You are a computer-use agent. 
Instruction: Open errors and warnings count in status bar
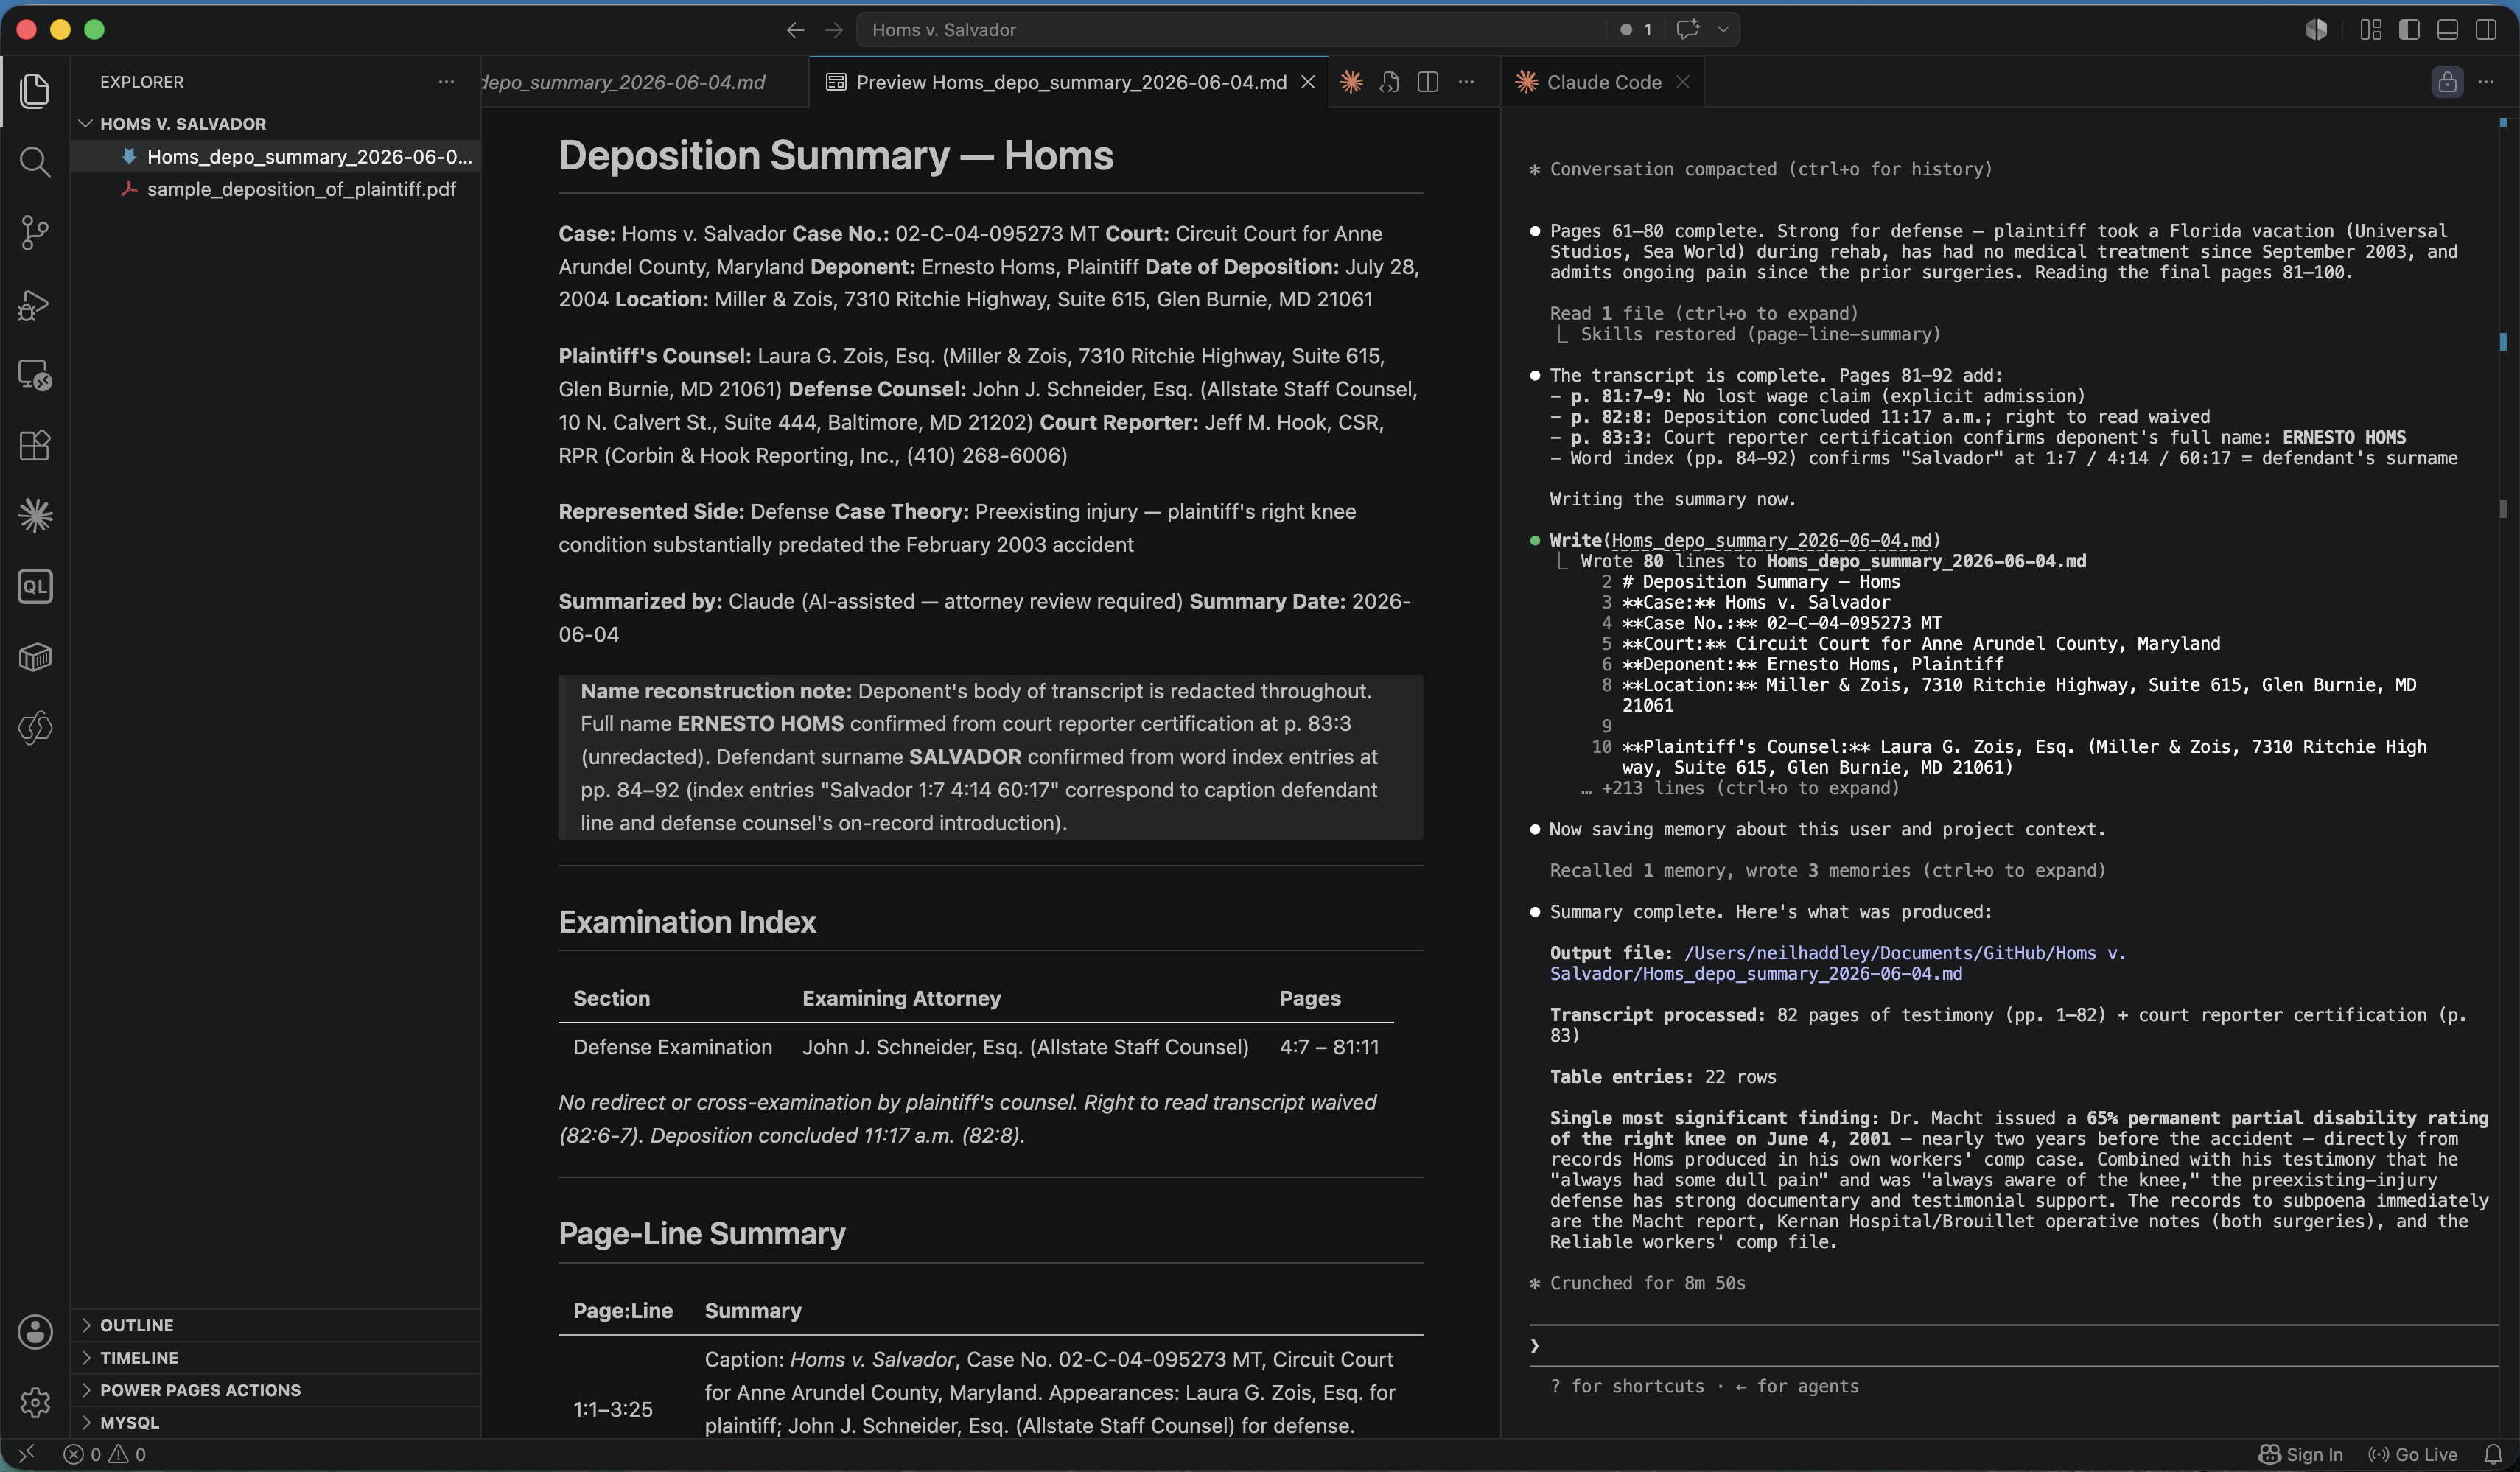(105, 1454)
